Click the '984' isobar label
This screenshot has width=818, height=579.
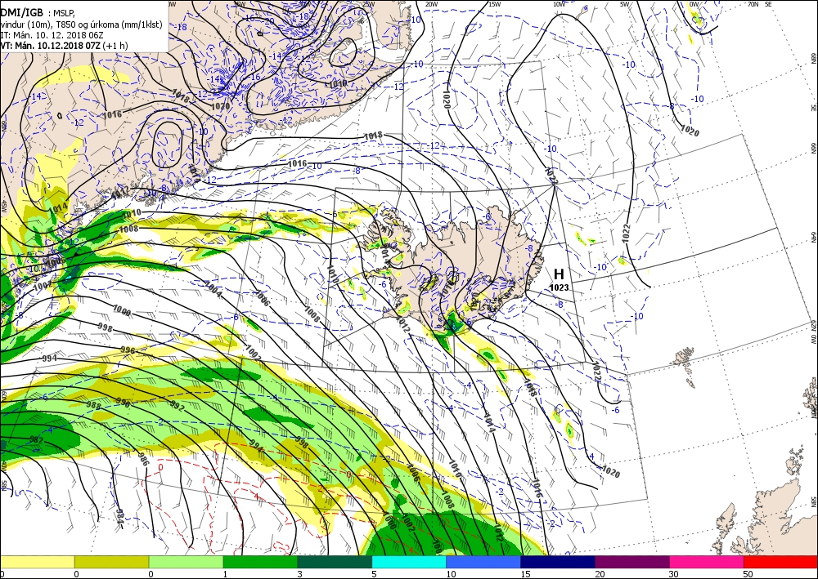(x=119, y=517)
